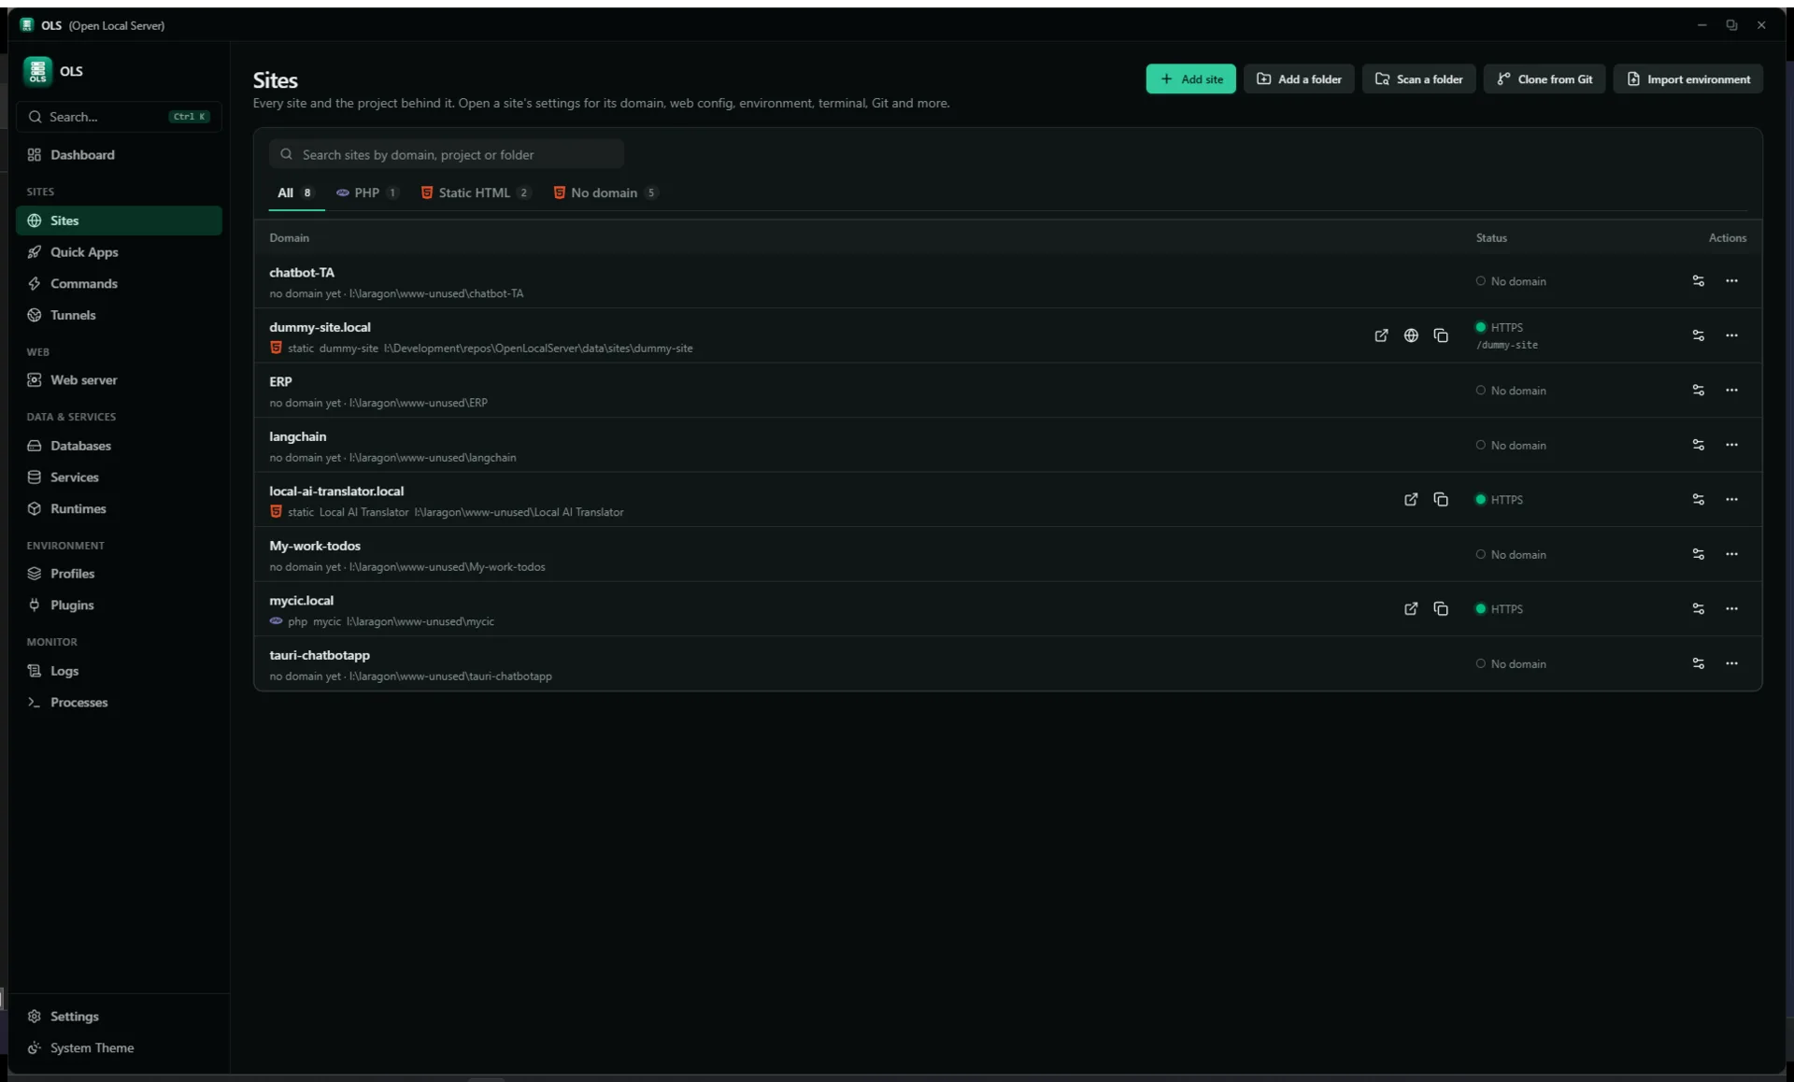
Task: Open the Plugins page
Action: [x=119, y=605]
